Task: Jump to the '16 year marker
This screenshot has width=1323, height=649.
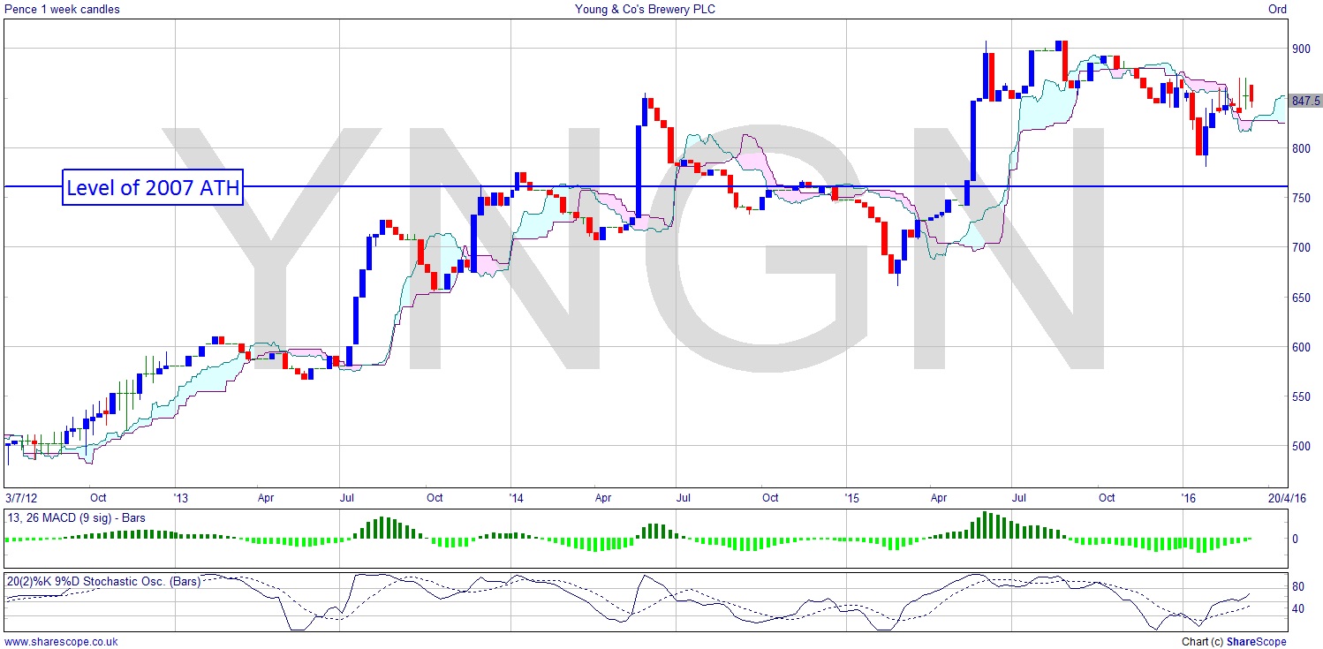Action: pyautogui.click(x=1189, y=498)
